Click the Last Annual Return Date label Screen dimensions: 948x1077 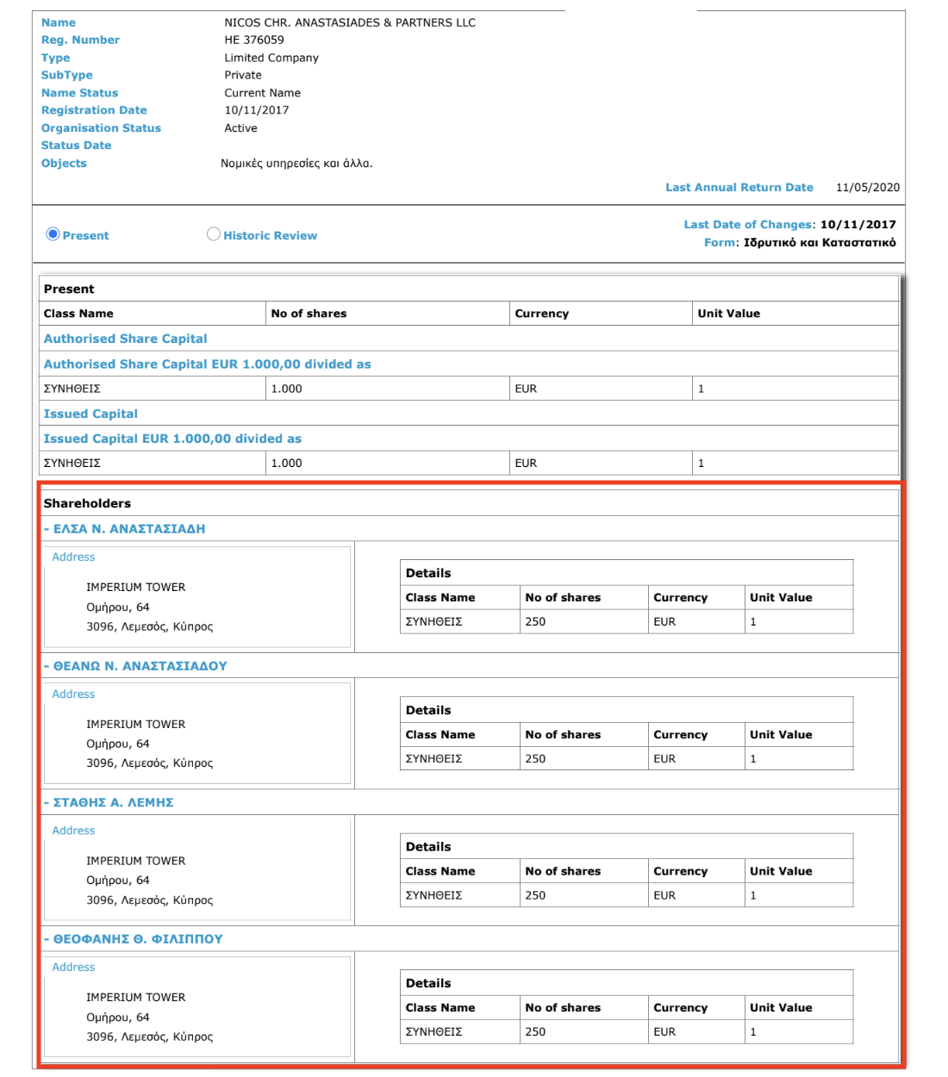click(739, 187)
